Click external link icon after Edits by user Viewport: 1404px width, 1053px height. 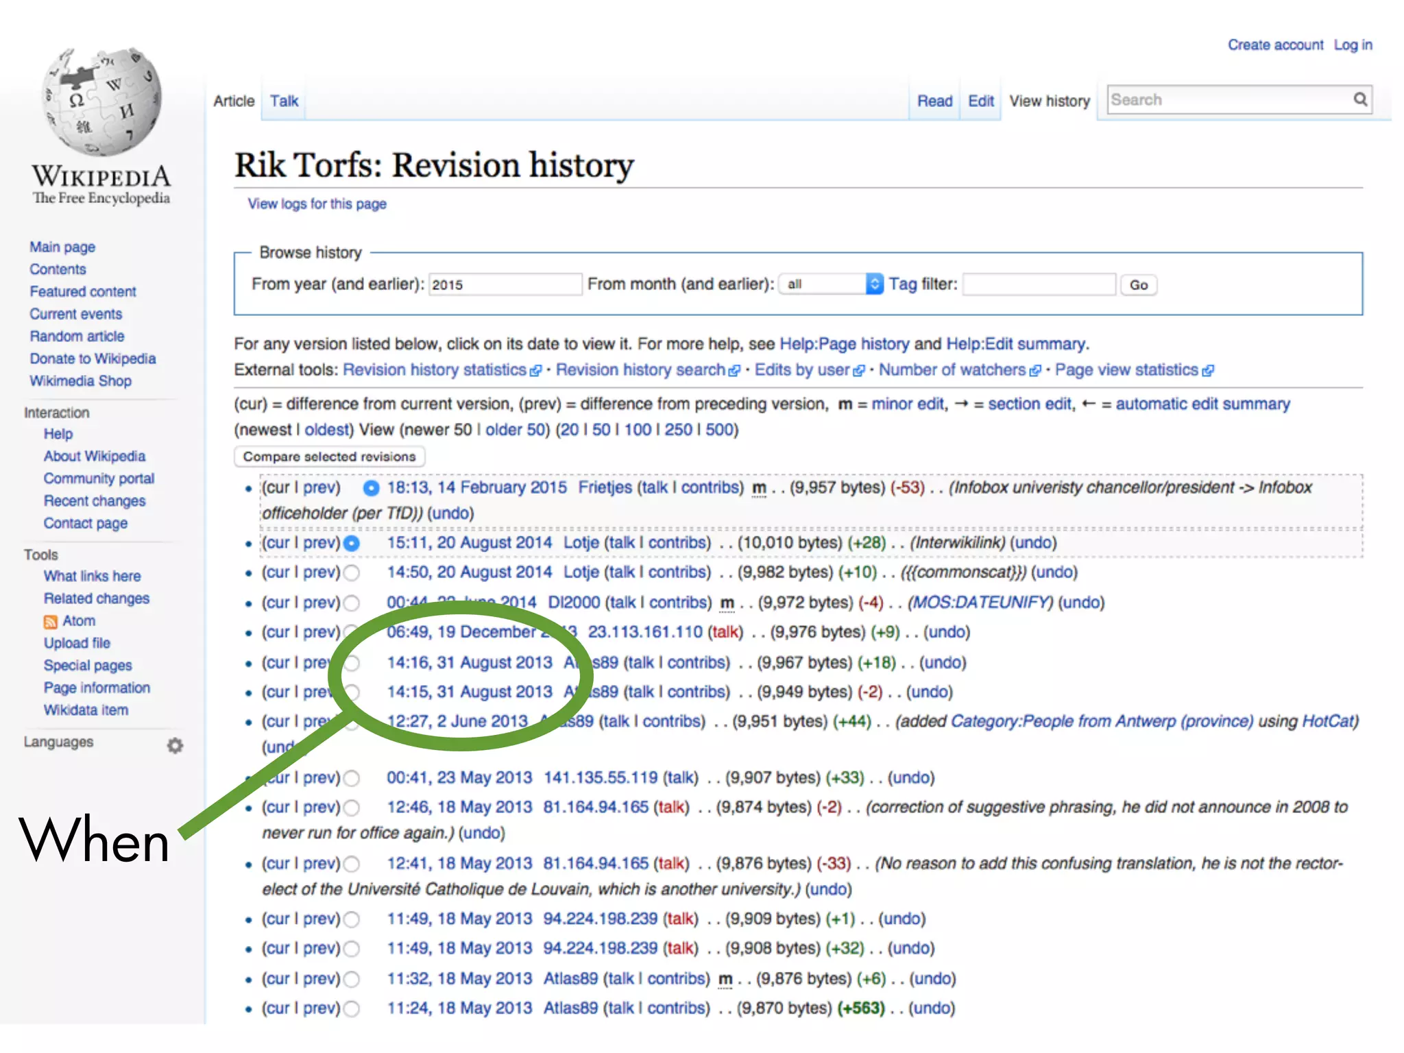tap(858, 371)
